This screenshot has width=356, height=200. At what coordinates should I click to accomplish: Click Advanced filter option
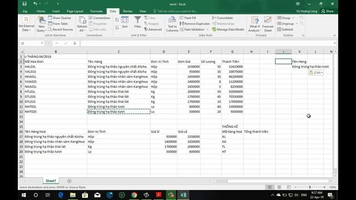coord(153,29)
